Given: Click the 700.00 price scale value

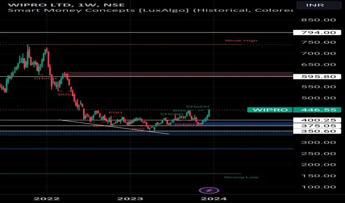Looking at the screenshot, I should [x=318, y=53].
